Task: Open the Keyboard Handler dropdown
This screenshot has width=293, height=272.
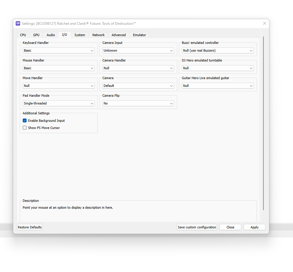Action: tap(58, 50)
